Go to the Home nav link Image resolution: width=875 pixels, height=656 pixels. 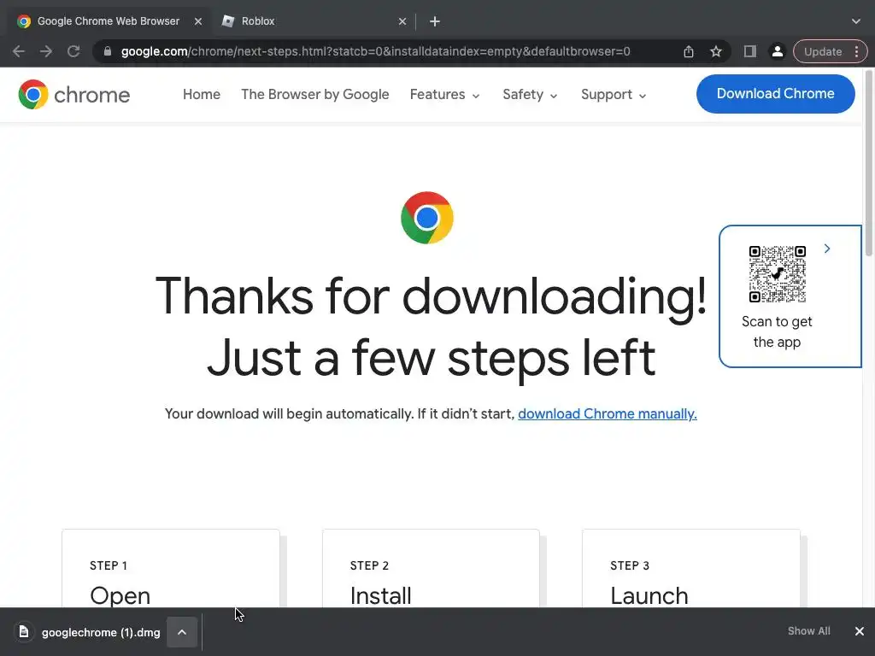click(202, 94)
